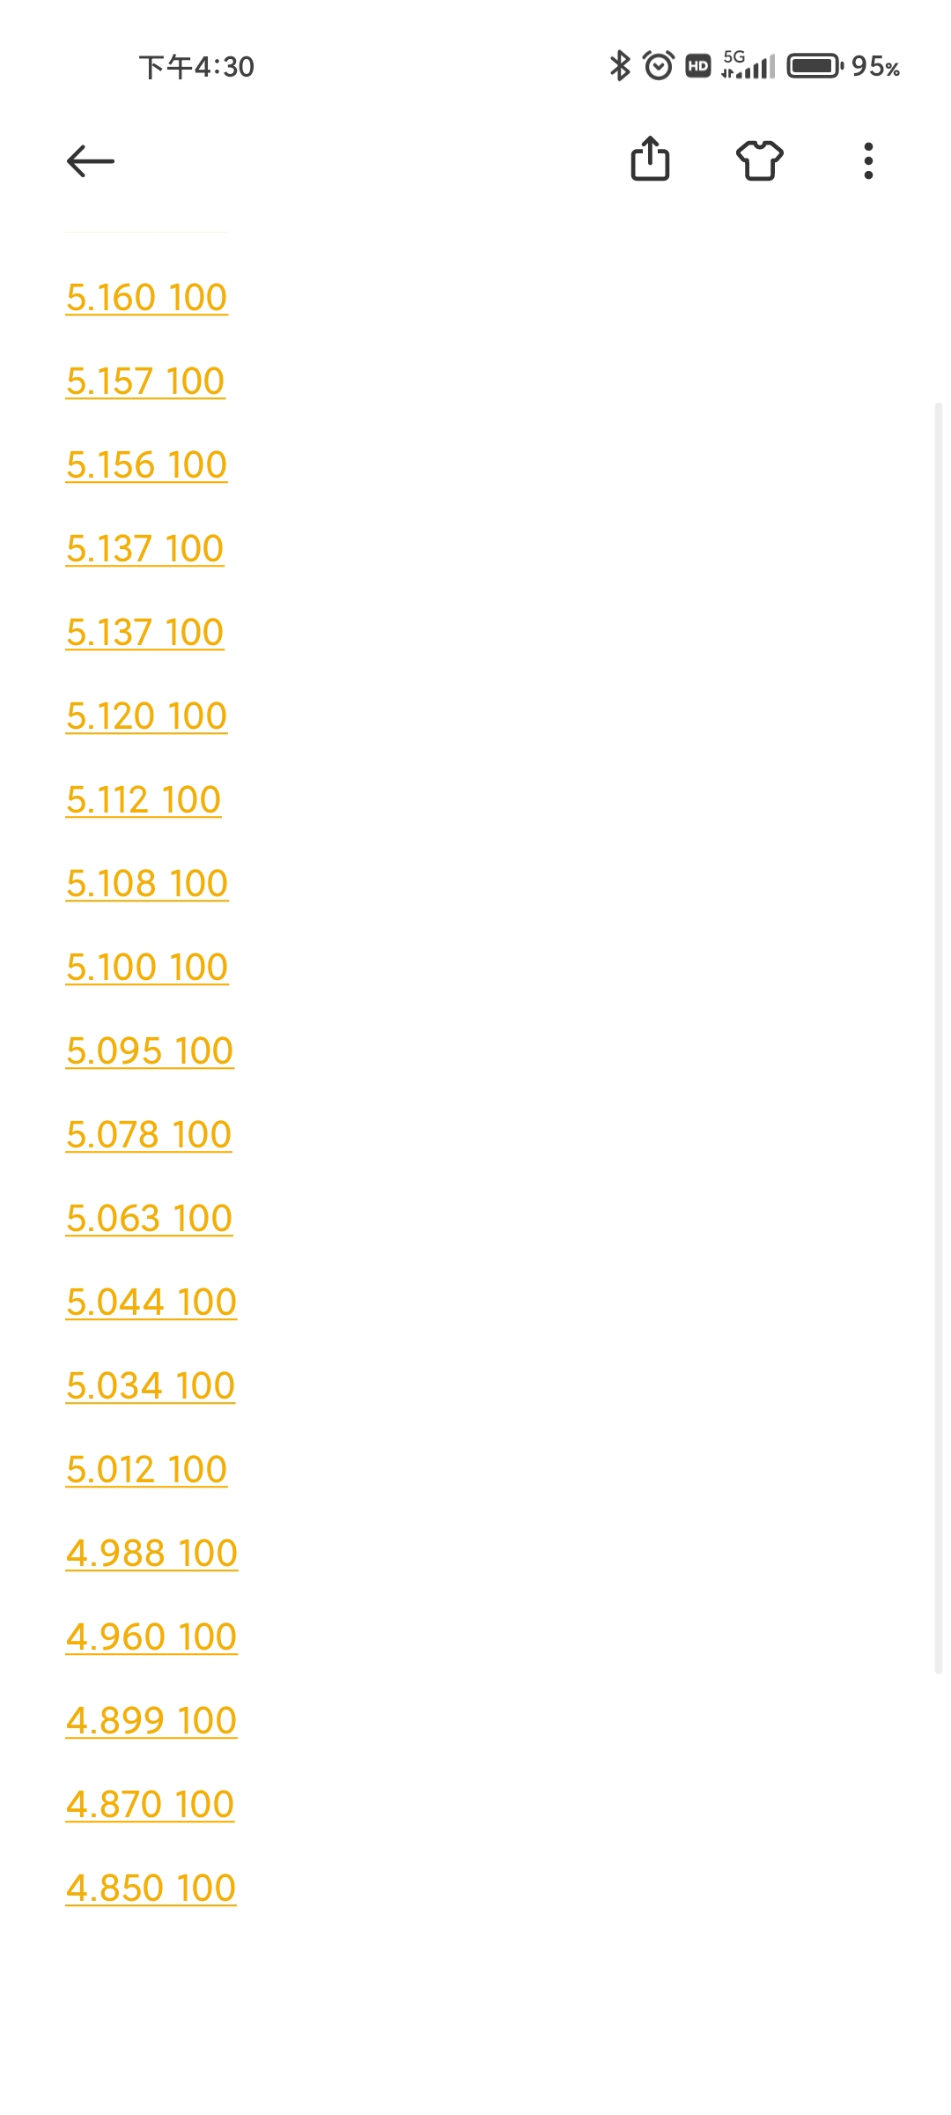
Task: Click the vertical scrollbar on the right
Action: 938,1038
